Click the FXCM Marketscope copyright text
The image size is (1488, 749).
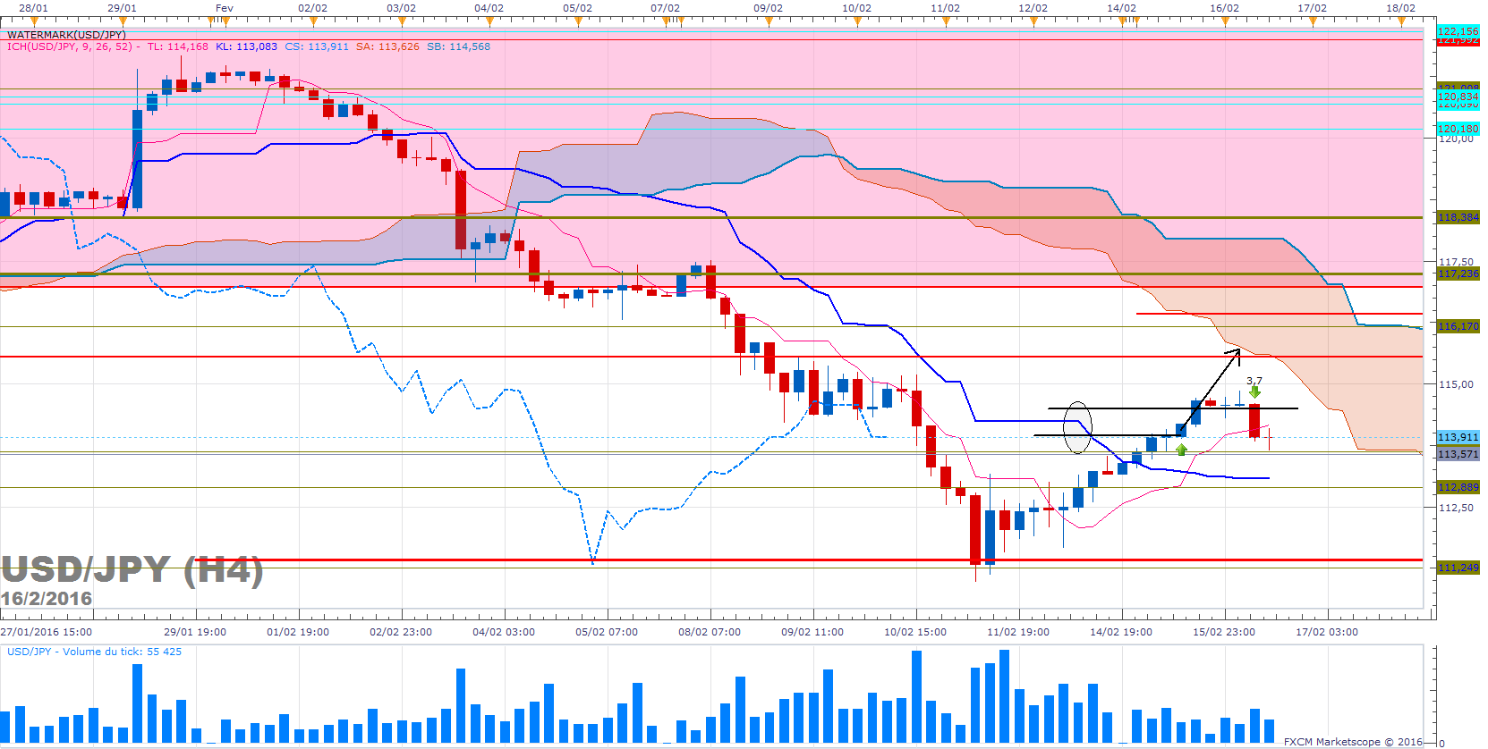(1352, 742)
